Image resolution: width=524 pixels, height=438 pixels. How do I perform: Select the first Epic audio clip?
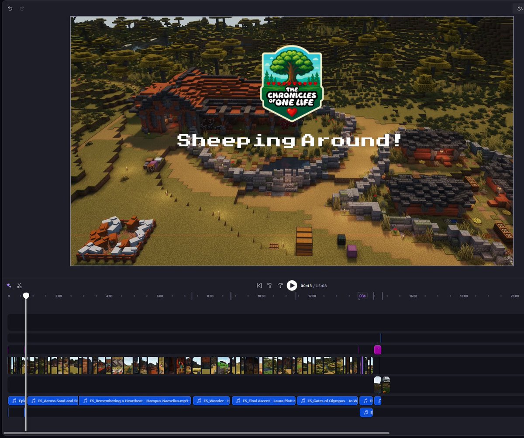coord(17,400)
